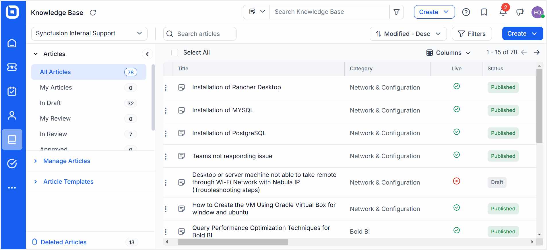Click the Bold Desk logo icon
The image size is (547, 250).
tap(12, 12)
